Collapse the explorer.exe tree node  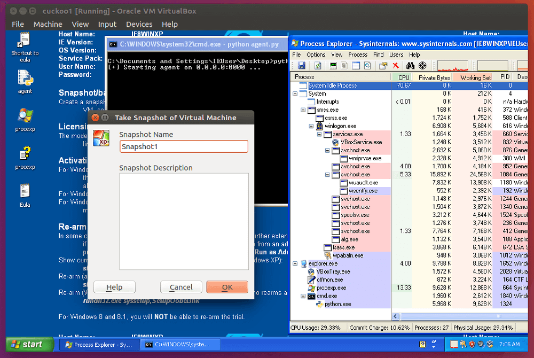(x=295, y=263)
